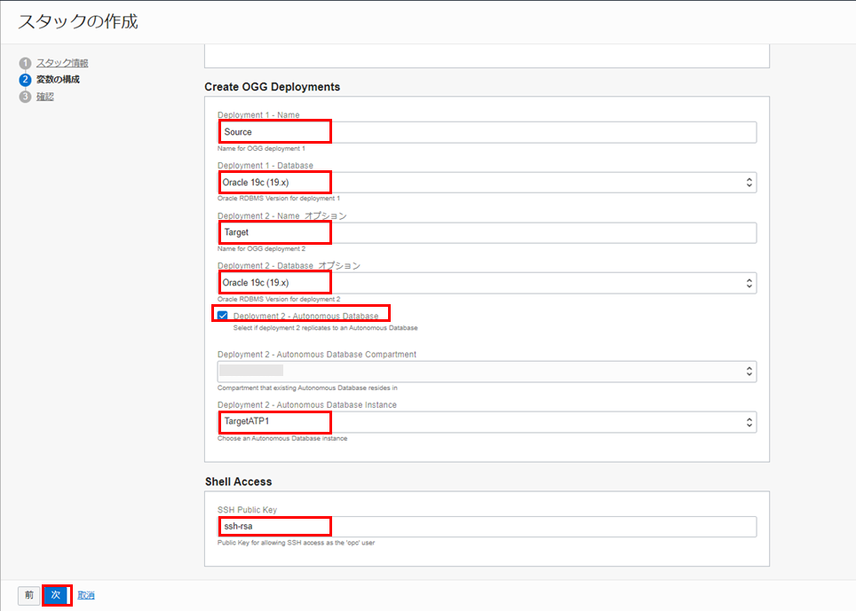
Task: Click step 3 number circle icon
Action: 25,97
